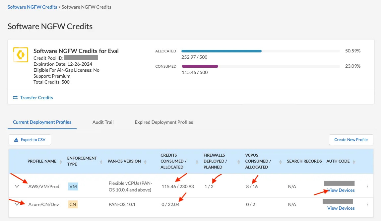Viewport: 381px width, 221px height.
Task: Click the Search Records column header
Action: (x=304, y=161)
